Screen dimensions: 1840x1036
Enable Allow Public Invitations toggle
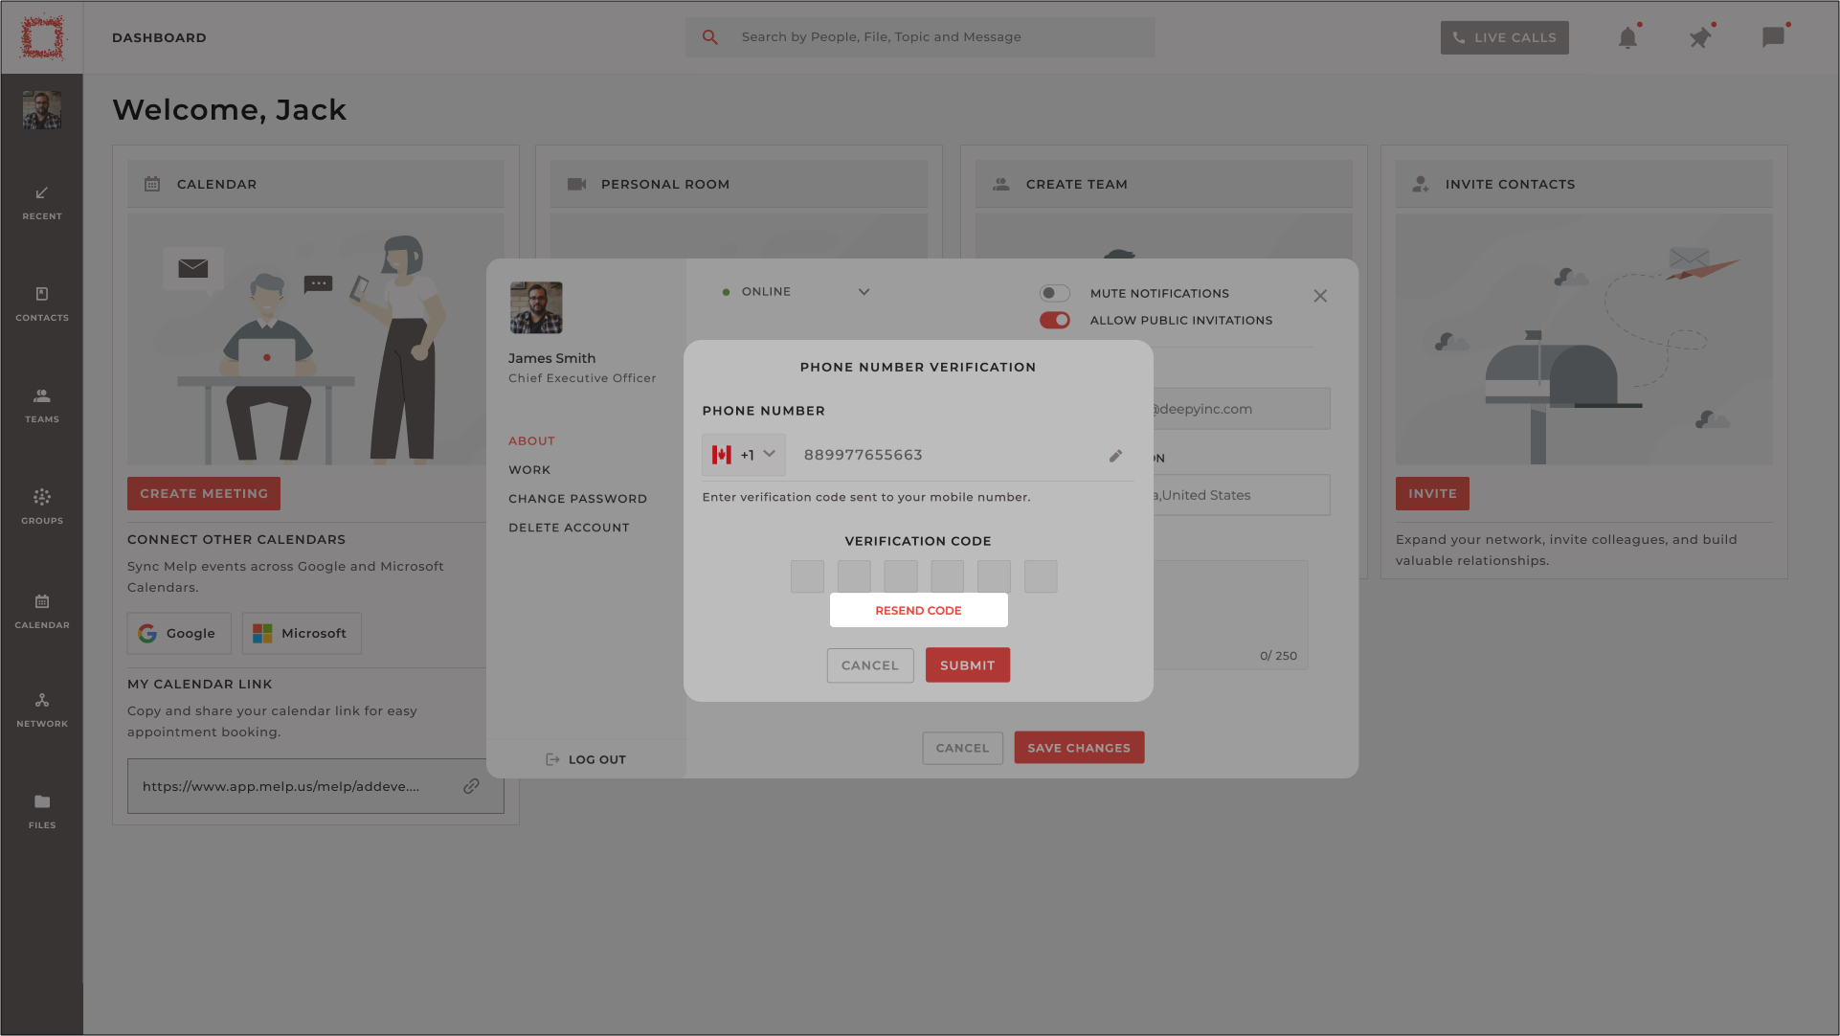point(1054,320)
